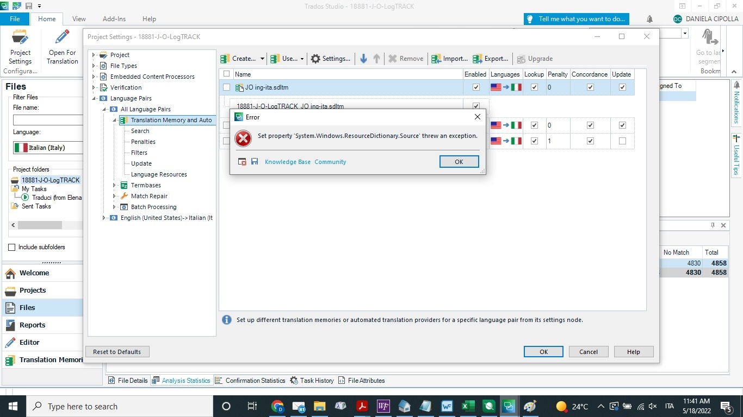
Task: Switch to the File Details tab
Action: 128,381
